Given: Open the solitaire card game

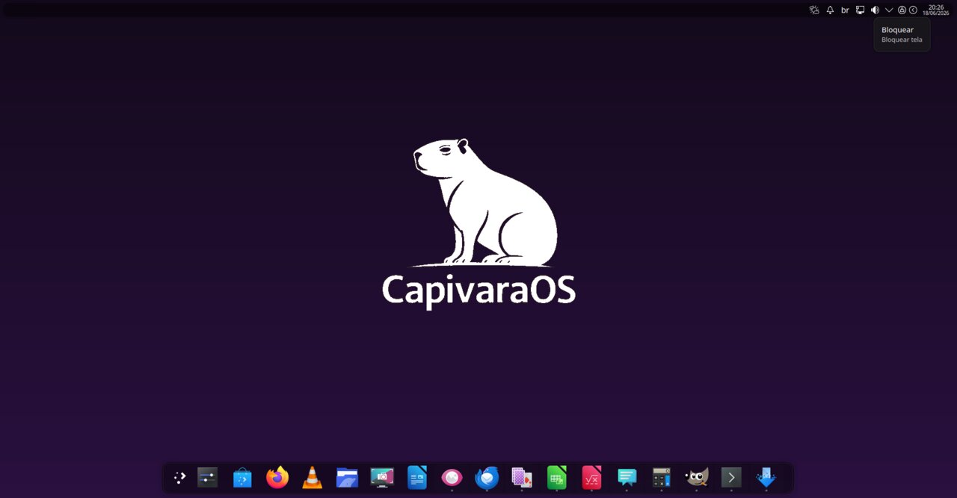Looking at the screenshot, I should tap(522, 477).
